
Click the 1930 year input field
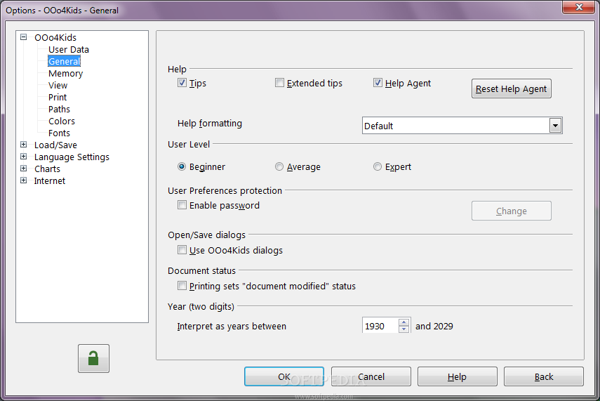click(x=380, y=326)
